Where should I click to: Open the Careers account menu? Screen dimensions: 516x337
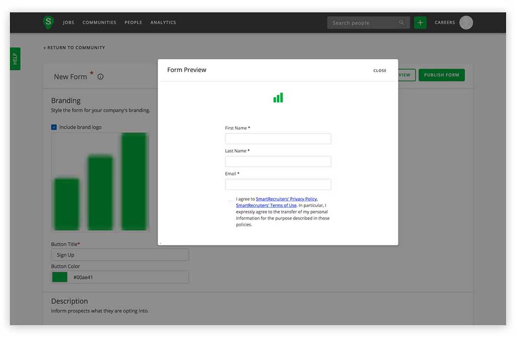(444, 23)
